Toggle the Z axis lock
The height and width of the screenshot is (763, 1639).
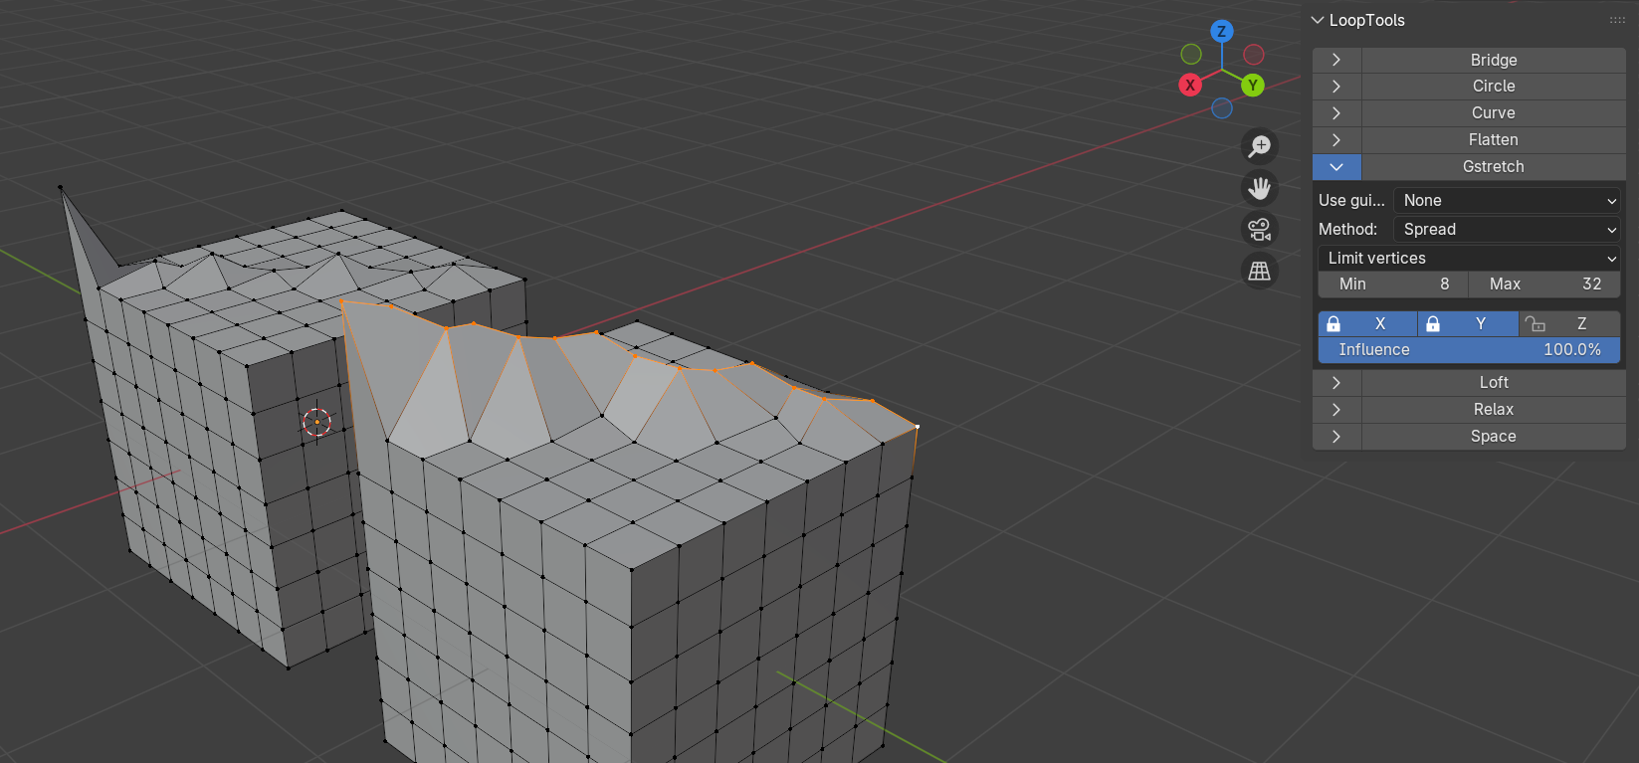(1570, 323)
